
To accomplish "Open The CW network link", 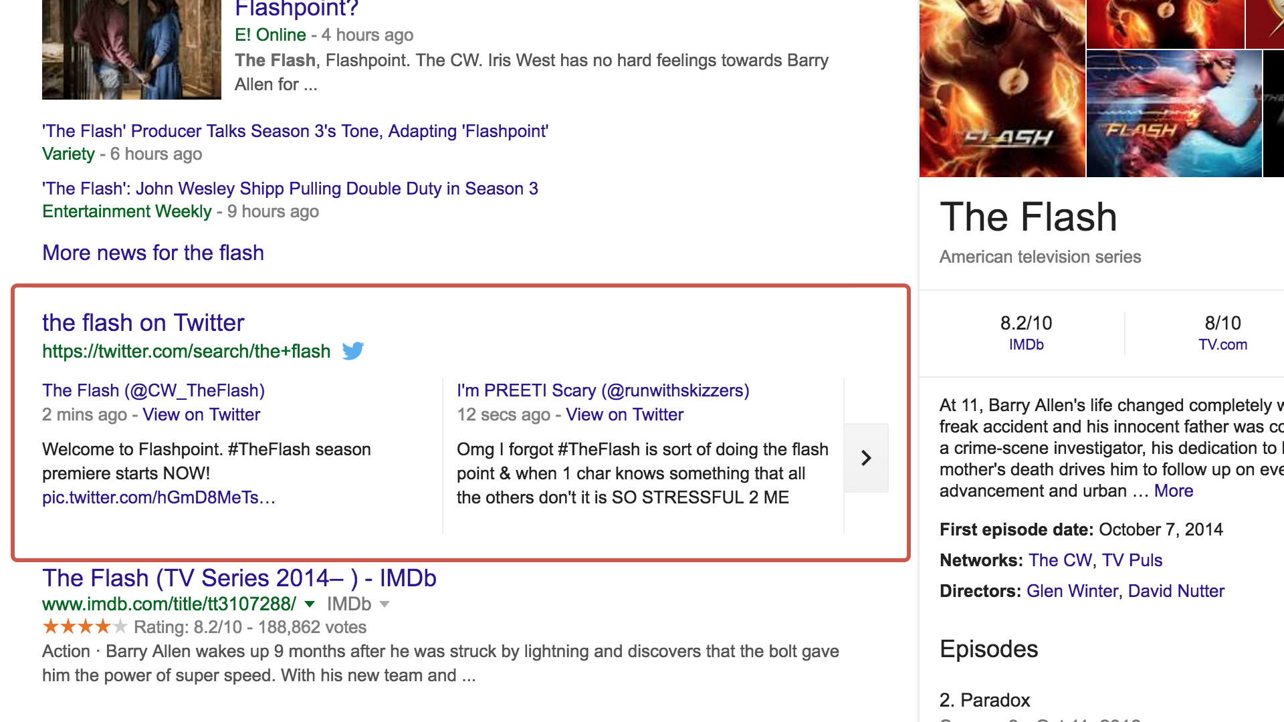I will click(1061, 560).
